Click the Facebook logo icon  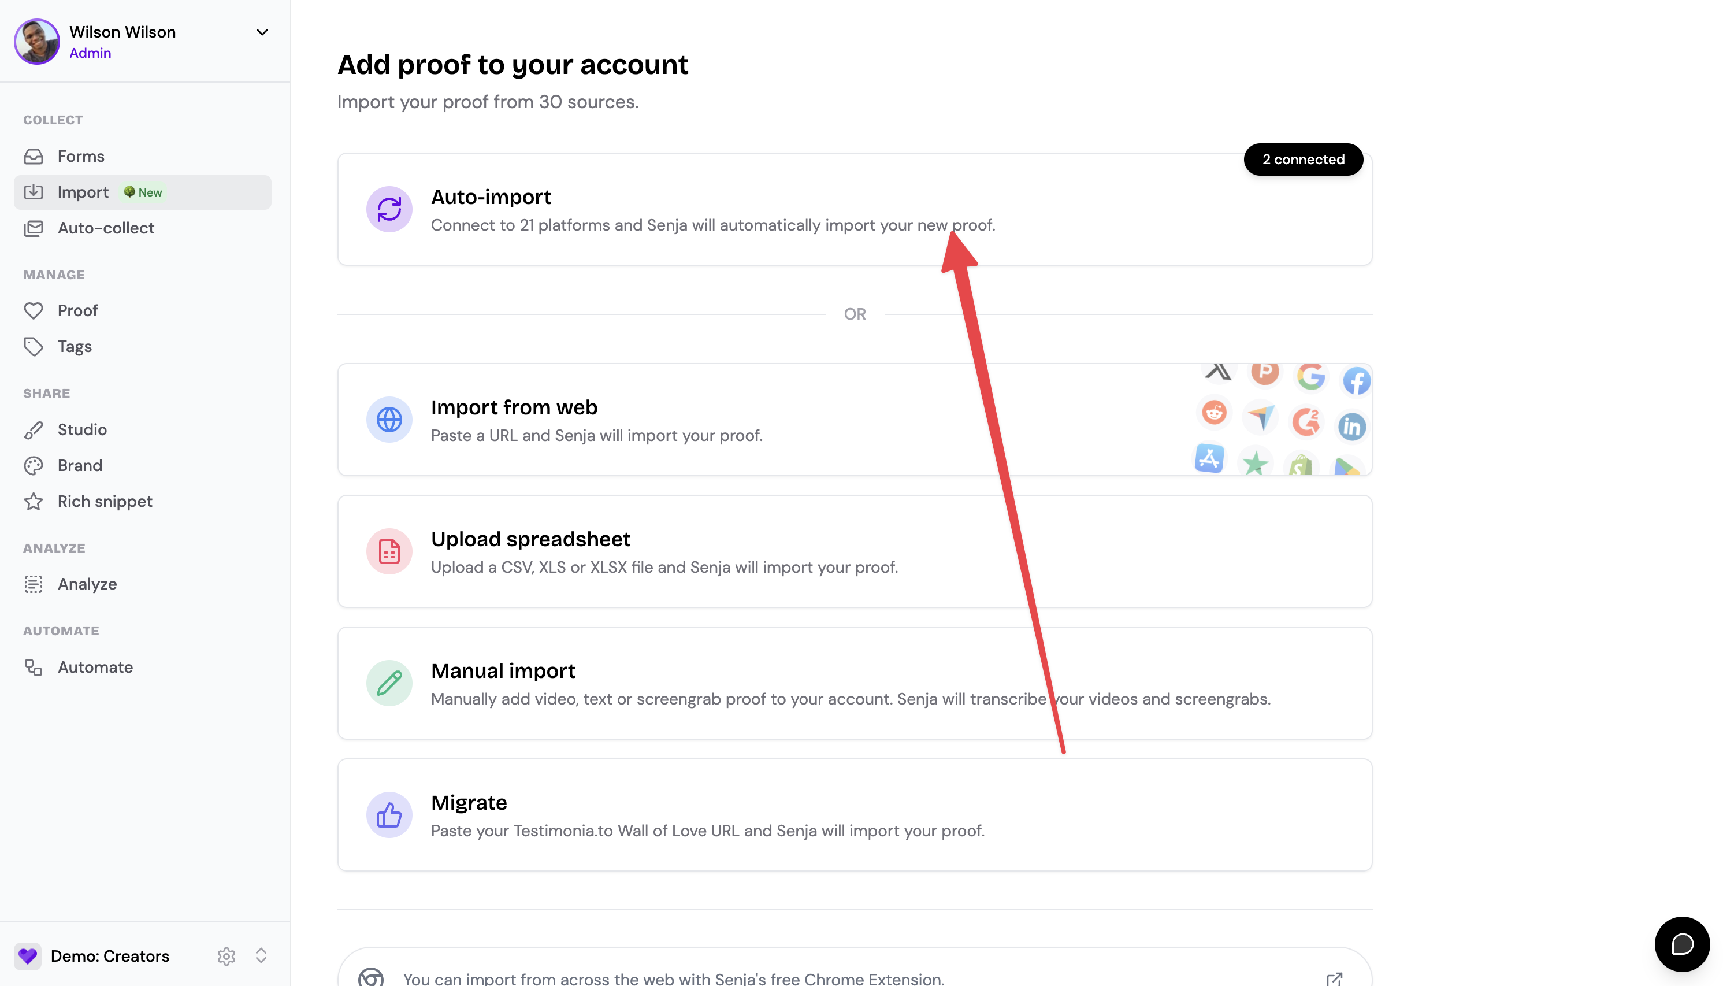click(1357, 381)
